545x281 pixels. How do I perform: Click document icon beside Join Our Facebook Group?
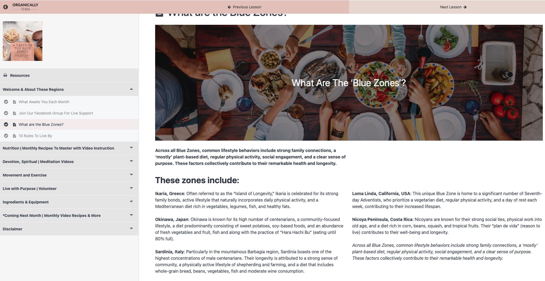coord(15,113)
